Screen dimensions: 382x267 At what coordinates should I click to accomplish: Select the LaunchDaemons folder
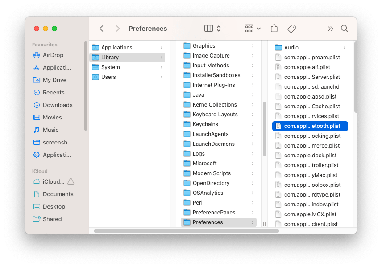pyautogui.click(x=213, y=144)
